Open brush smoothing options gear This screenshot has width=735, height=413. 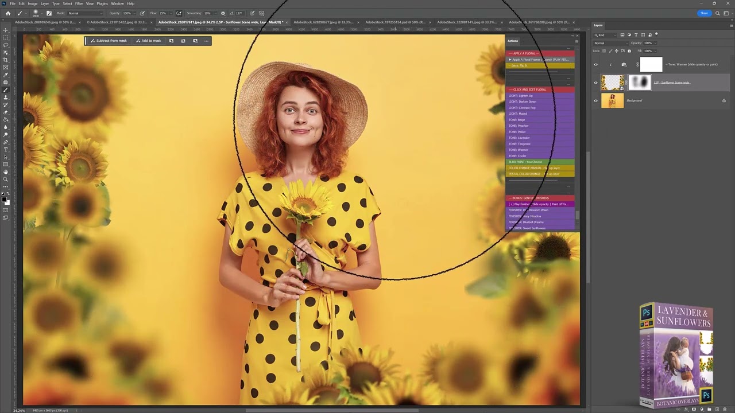[223, 13]
